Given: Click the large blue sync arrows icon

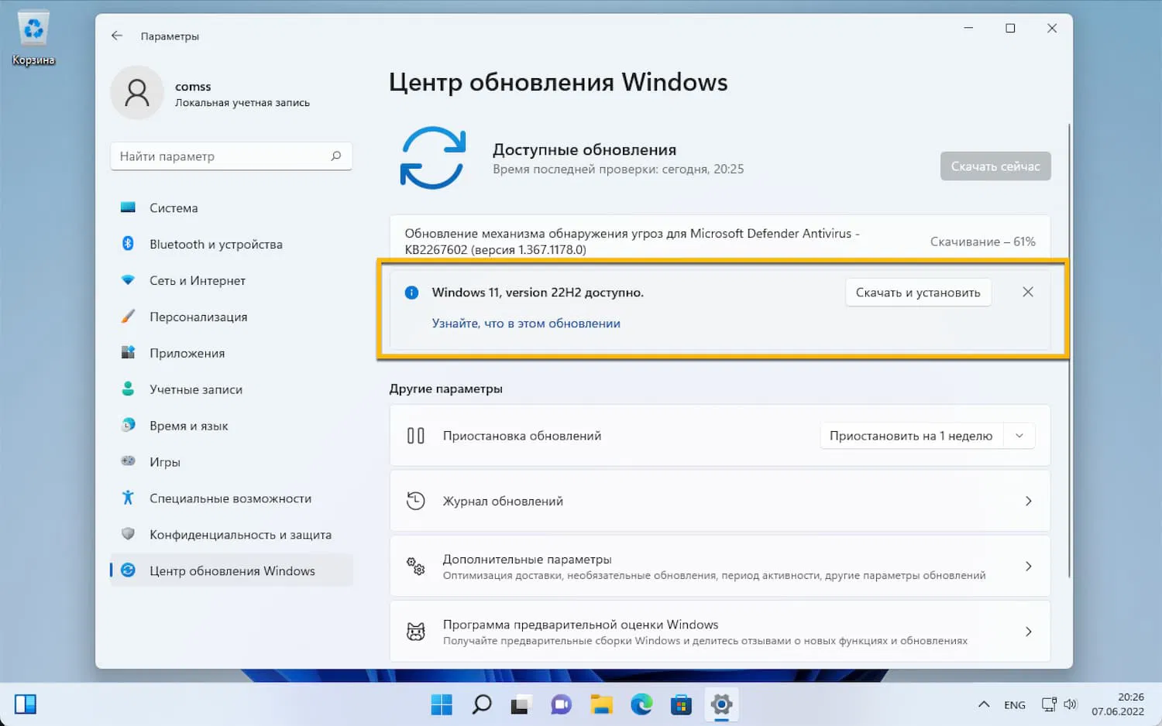Looking at the screenshot, I should click(x=433, y=158).
